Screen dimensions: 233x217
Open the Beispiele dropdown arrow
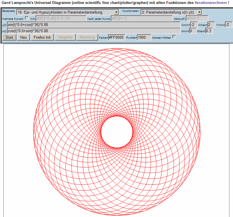(x=116, y=12)
